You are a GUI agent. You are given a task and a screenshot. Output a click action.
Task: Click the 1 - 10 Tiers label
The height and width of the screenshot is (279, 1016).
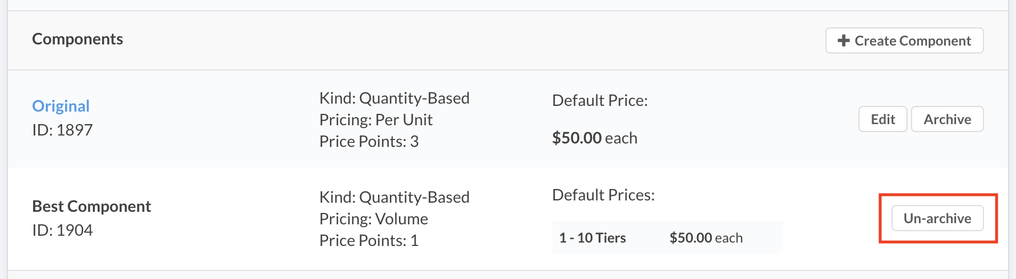592,238
